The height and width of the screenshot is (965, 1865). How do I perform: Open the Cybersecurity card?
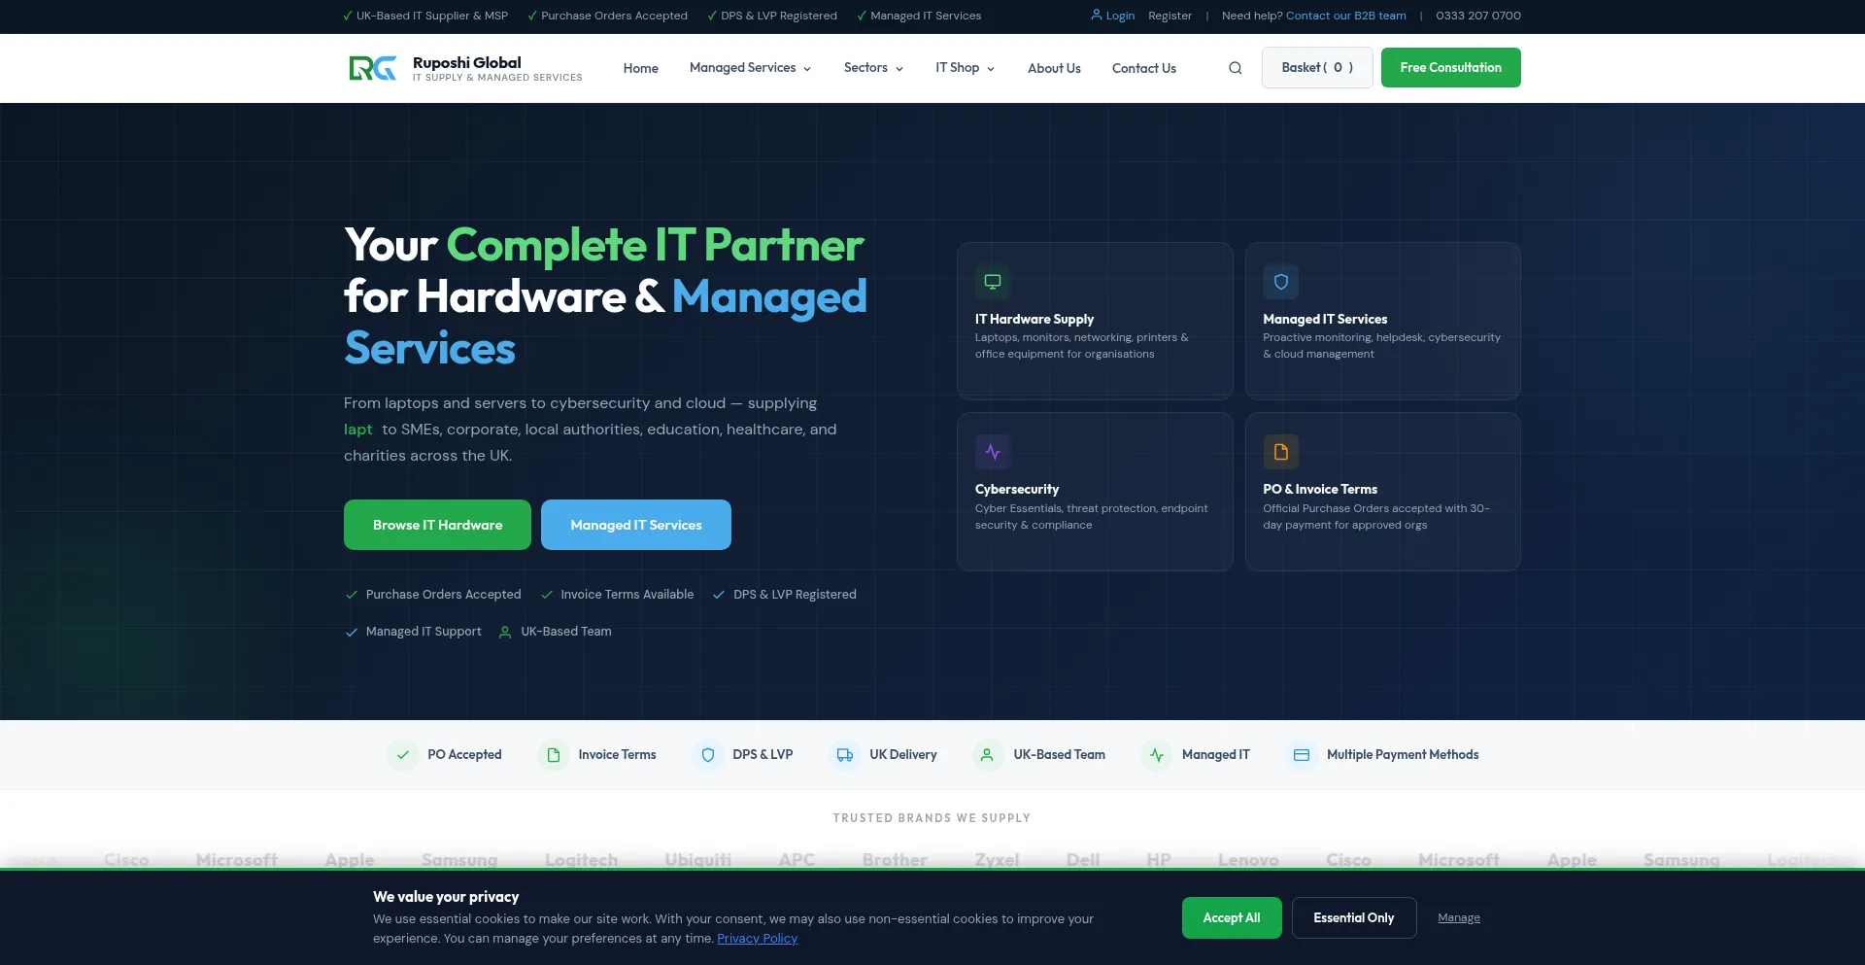[x=1095, y=492]
